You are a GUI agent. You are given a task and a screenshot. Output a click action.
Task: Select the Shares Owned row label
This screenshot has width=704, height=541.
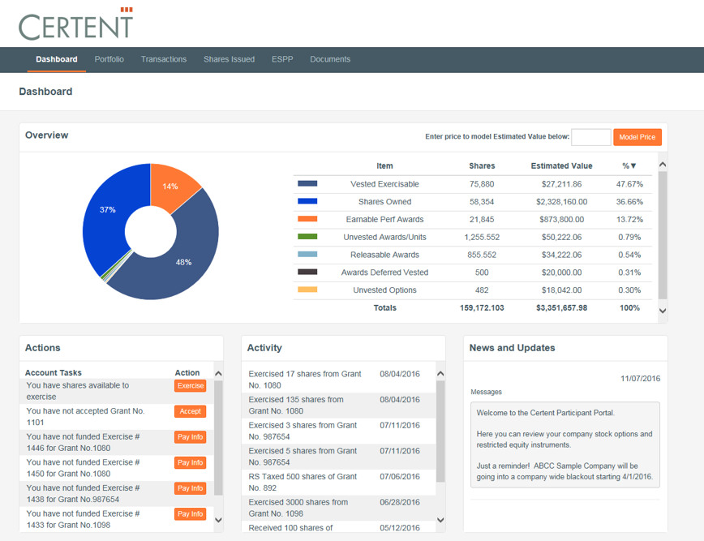[384, 202]
